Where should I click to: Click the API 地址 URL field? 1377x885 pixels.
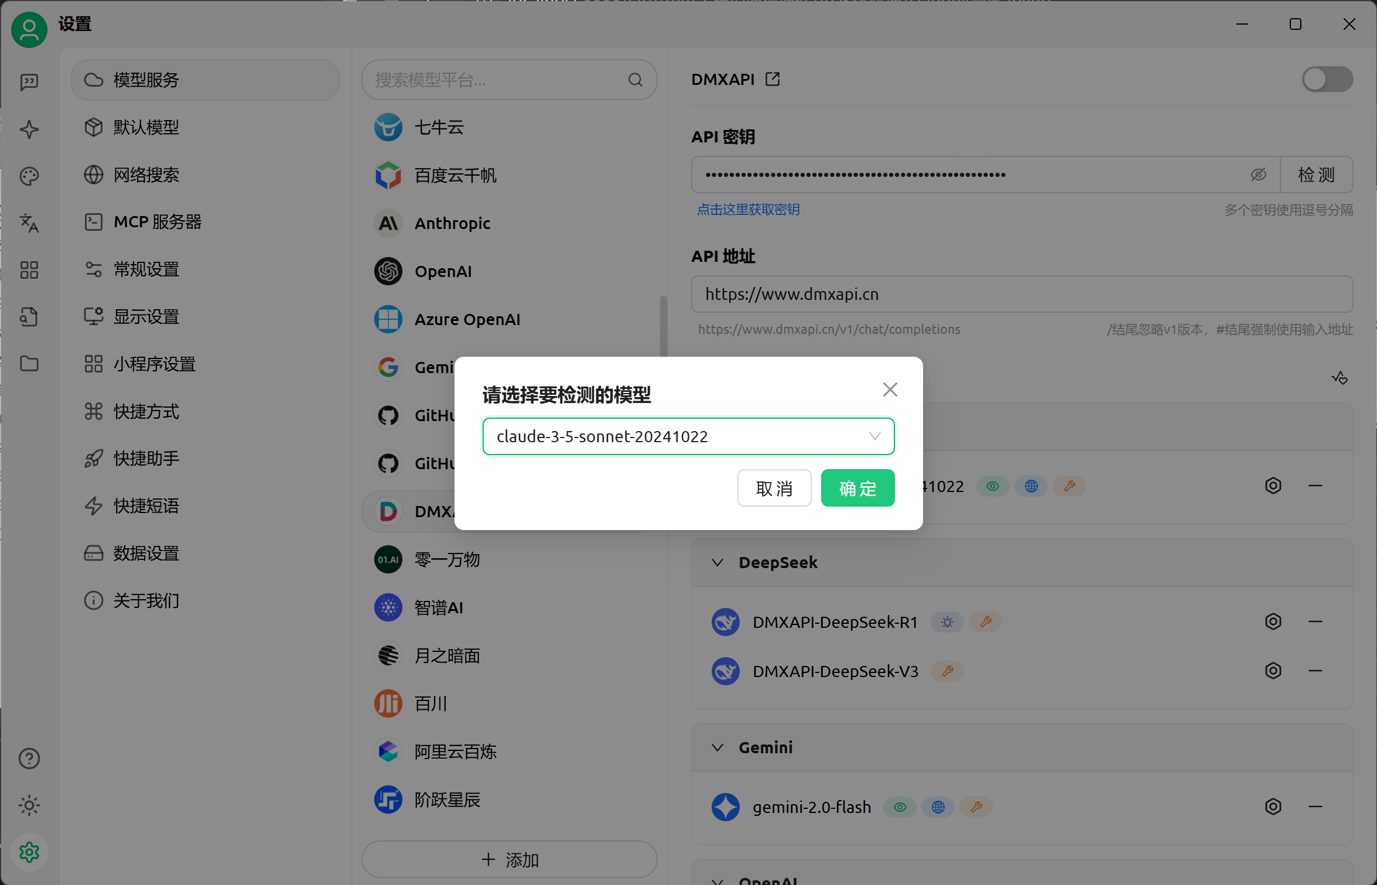1022,294
